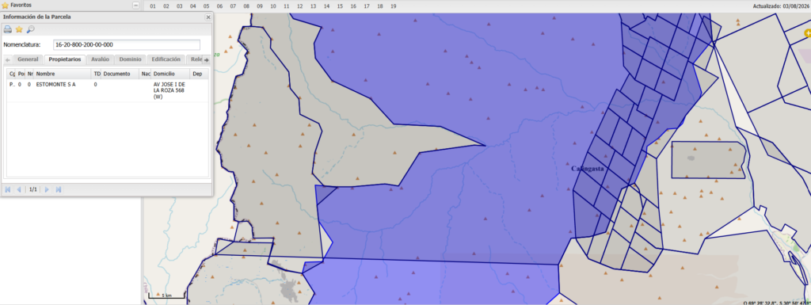Viewport: 811px width, 305px height.
Task: Open the Avalúo tab
Action: [100, 59]
